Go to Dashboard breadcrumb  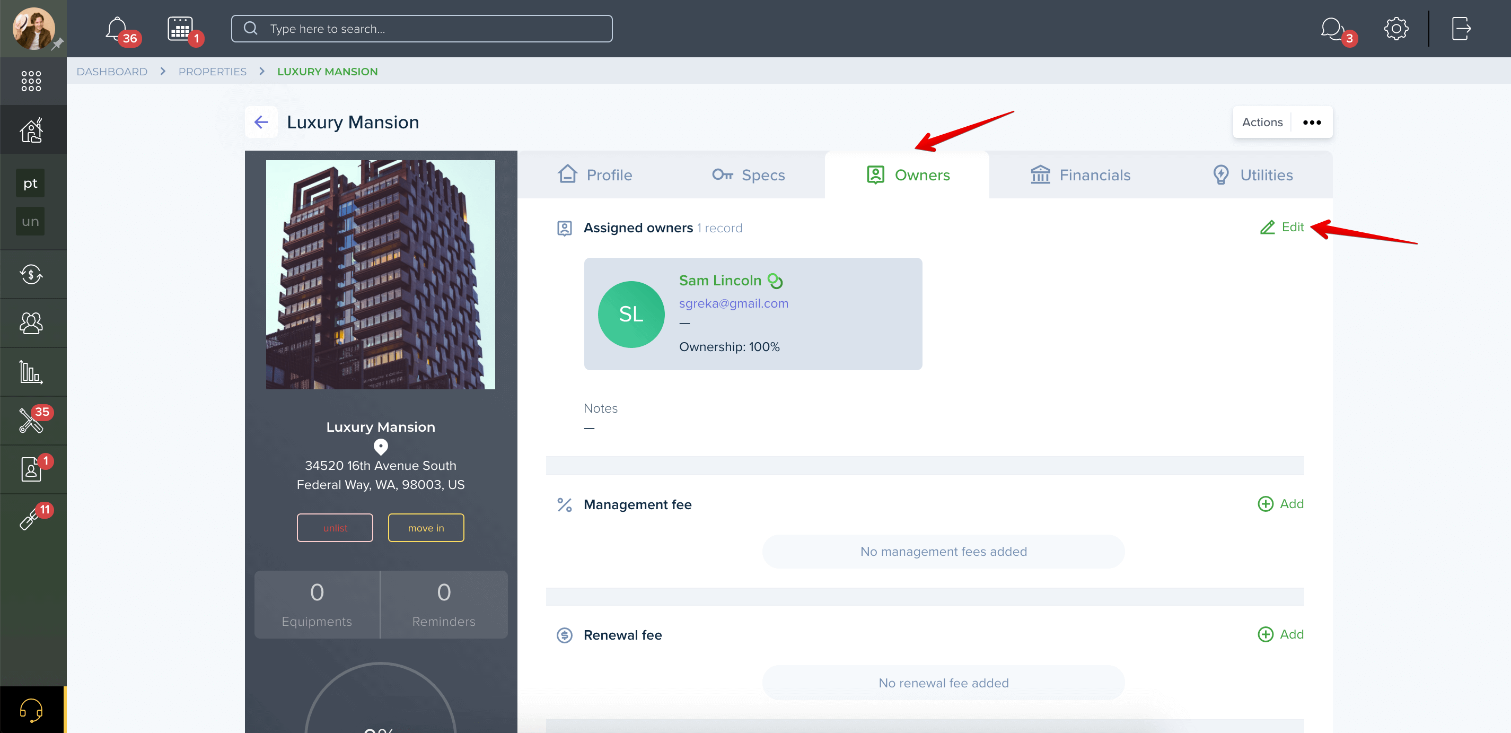[x=111, y=71]
